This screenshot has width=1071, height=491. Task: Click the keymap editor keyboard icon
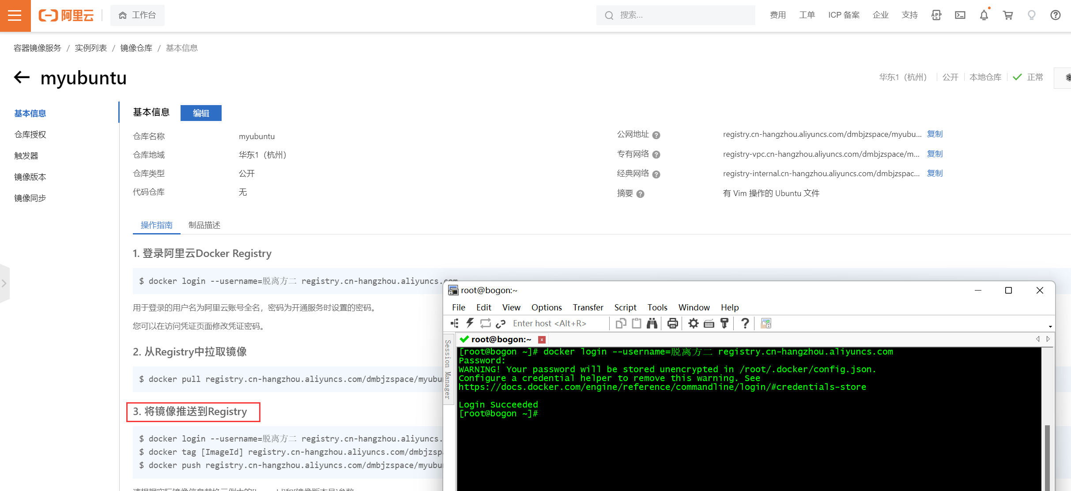(709, 324)
